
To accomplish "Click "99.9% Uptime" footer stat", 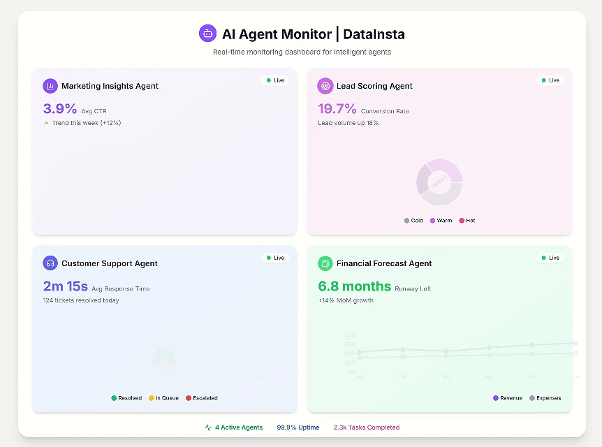I will 298,427.
